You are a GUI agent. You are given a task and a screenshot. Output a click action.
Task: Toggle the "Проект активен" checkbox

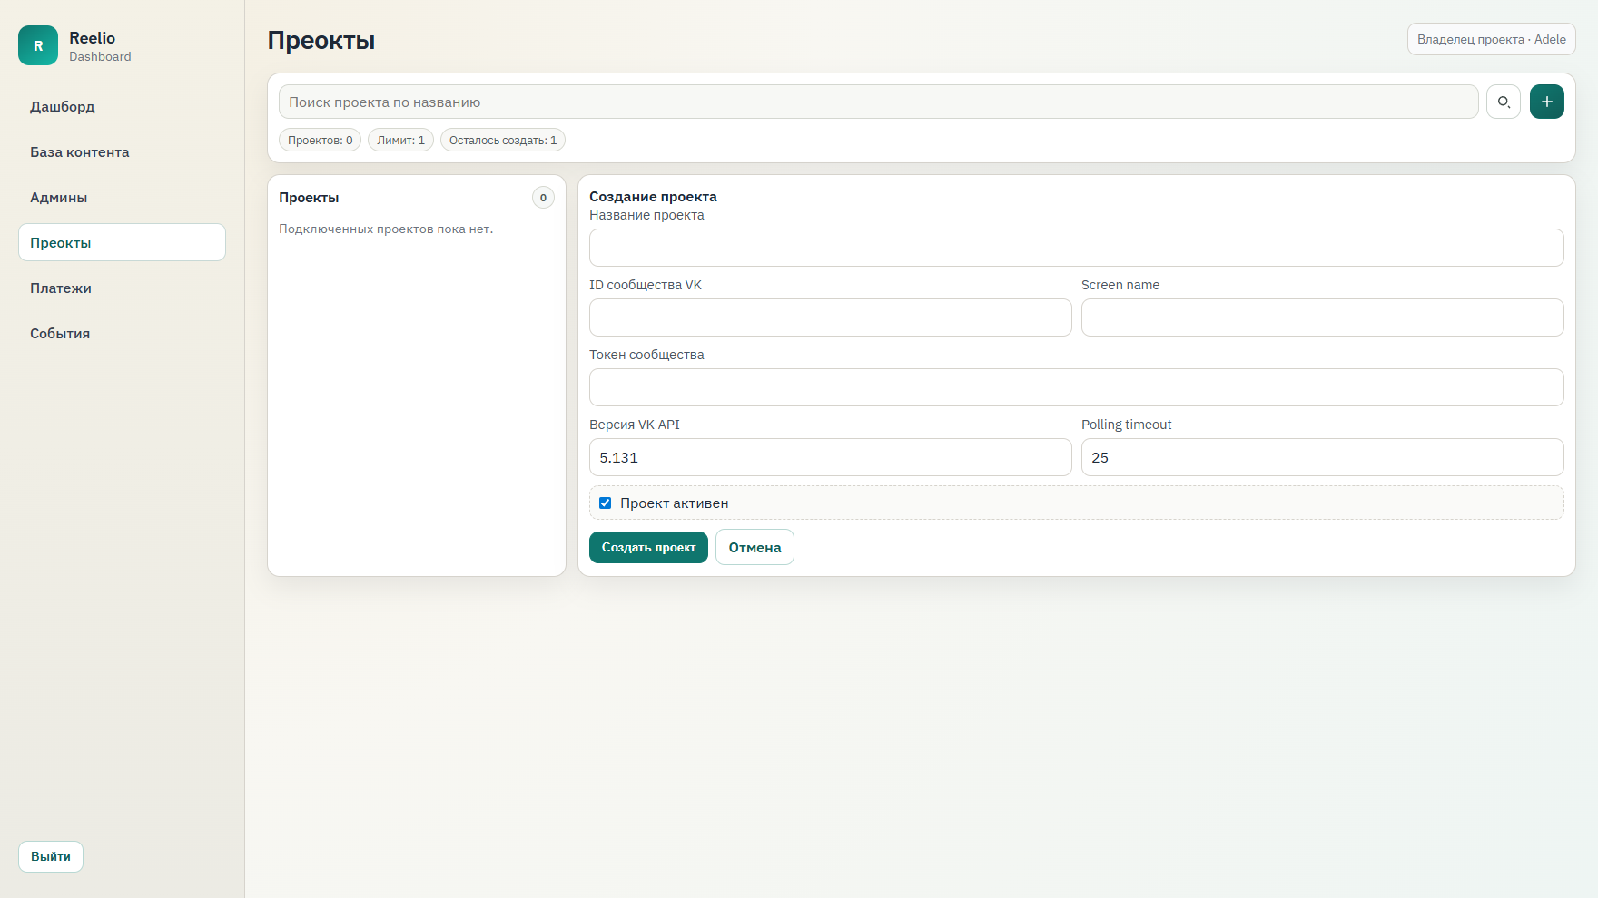click(606, 503)
